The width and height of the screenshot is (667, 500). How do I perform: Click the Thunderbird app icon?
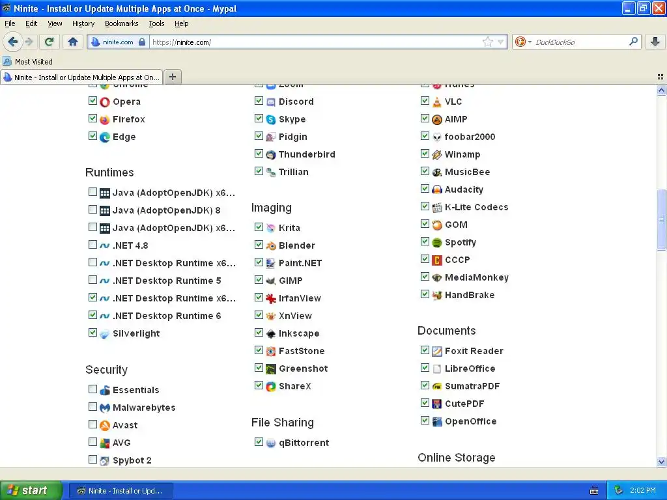(271, 155)
